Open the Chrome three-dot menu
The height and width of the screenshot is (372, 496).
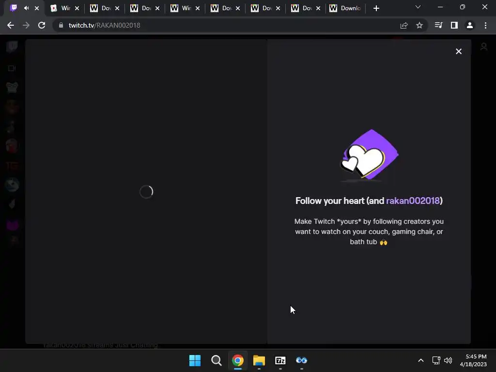coord(485,25)
